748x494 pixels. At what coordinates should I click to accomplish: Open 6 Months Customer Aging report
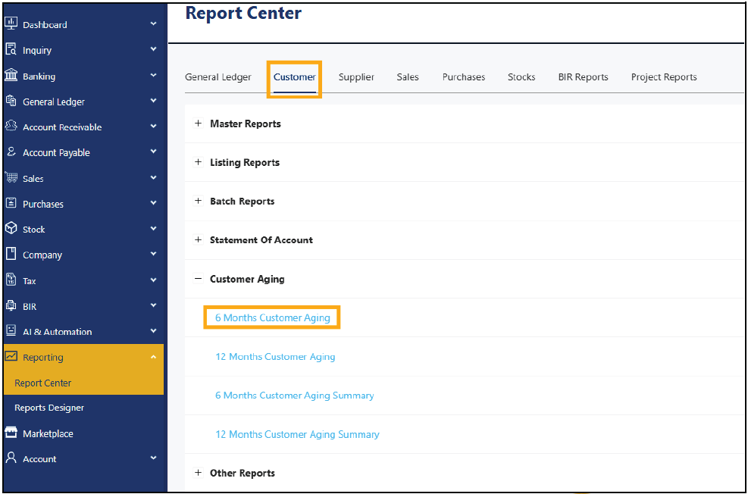coord(273,317)
